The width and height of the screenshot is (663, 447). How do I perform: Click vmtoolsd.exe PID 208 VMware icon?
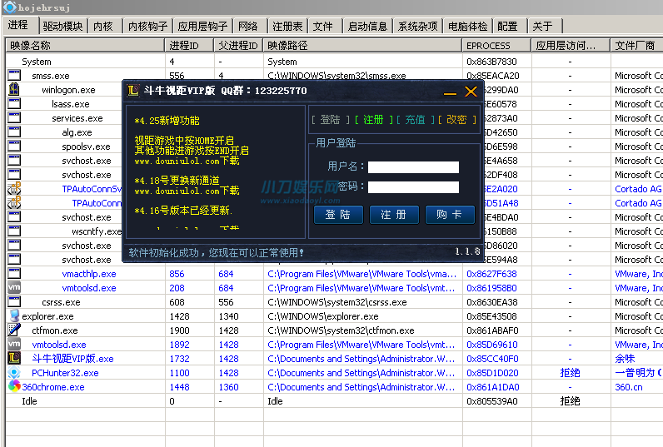[x=14, y=287]
